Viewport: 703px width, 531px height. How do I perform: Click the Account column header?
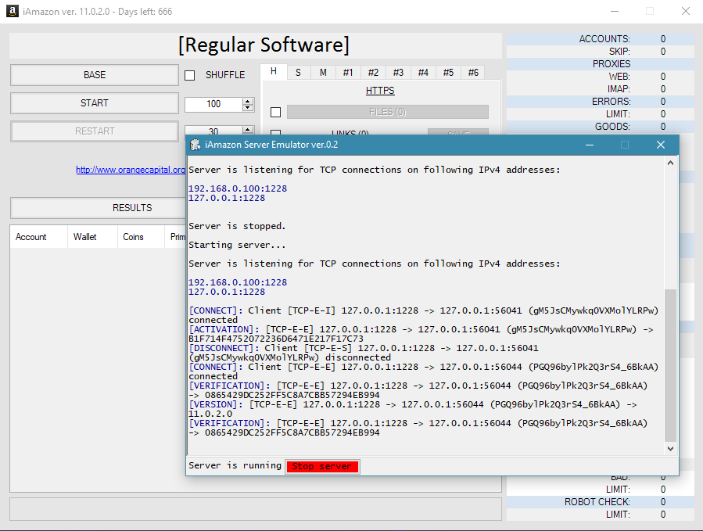(38, 237)
